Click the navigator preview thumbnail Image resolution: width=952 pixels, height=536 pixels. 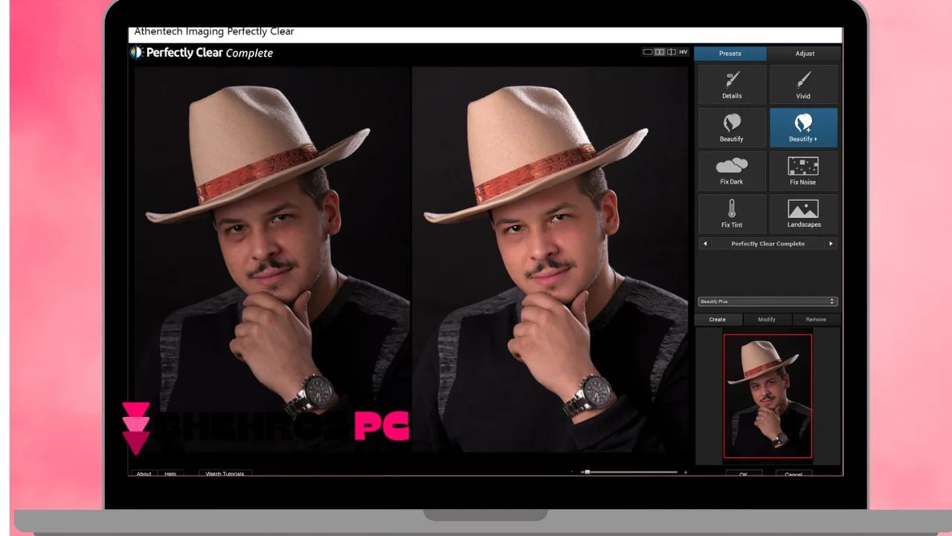pyautogui.click(x=768, y=396)
